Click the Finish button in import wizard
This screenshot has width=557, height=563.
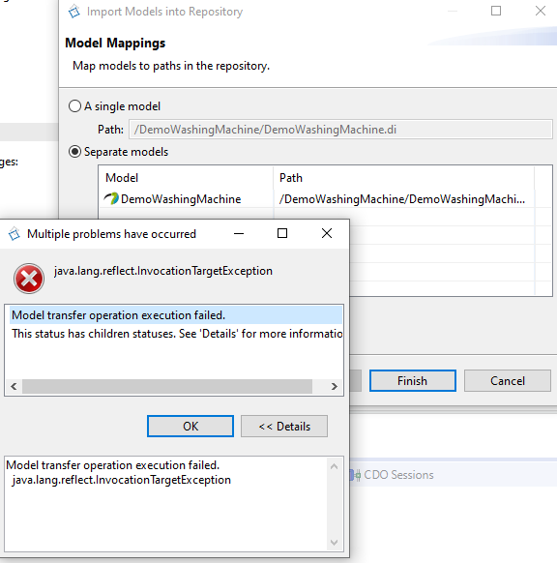[413, 380]
